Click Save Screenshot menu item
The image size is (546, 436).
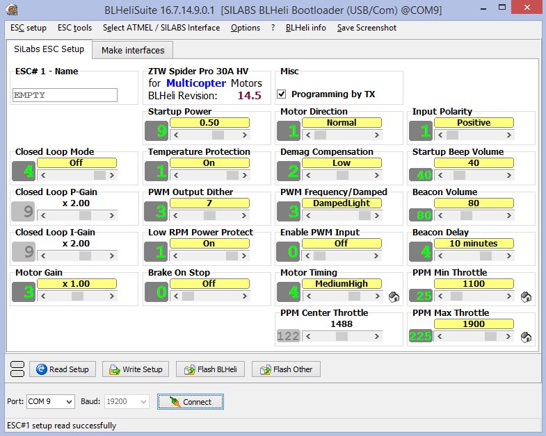367,28
